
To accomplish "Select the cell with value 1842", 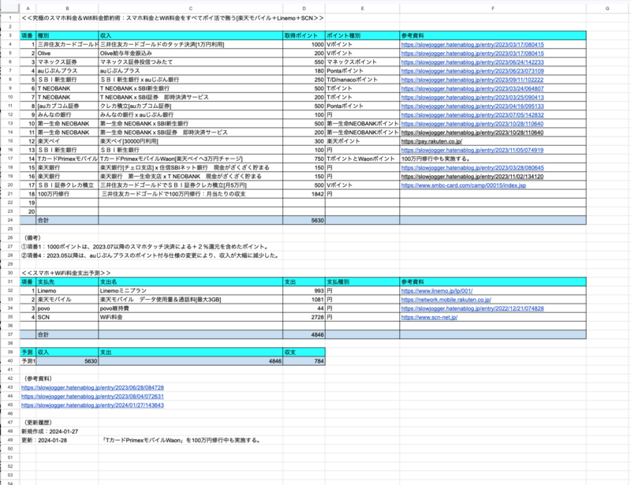I will 304,194.
